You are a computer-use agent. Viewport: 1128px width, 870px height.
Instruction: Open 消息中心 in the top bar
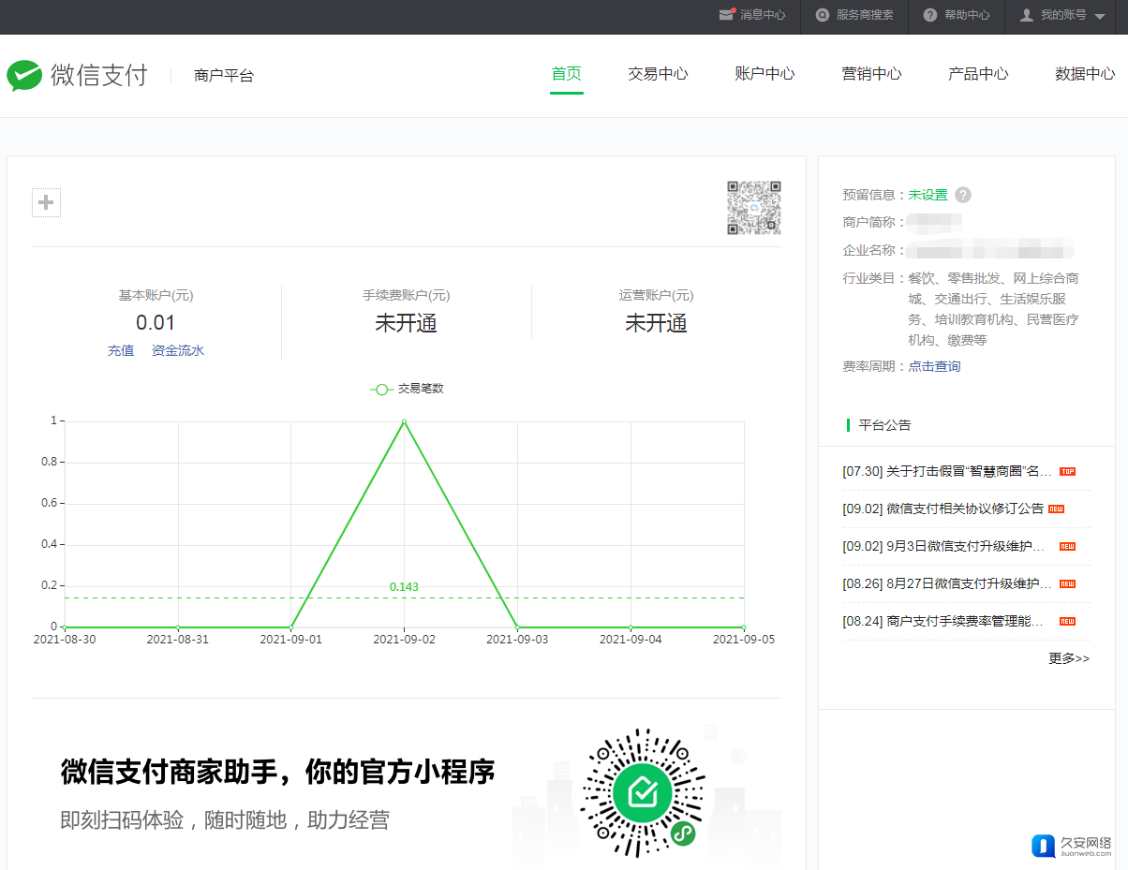coord(763,15)
